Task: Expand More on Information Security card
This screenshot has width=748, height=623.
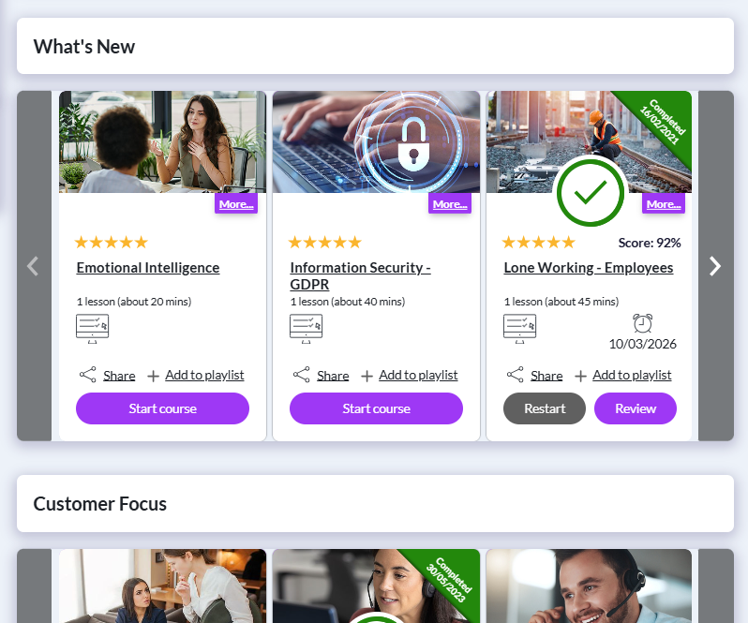Action: (x=449, y=203)
